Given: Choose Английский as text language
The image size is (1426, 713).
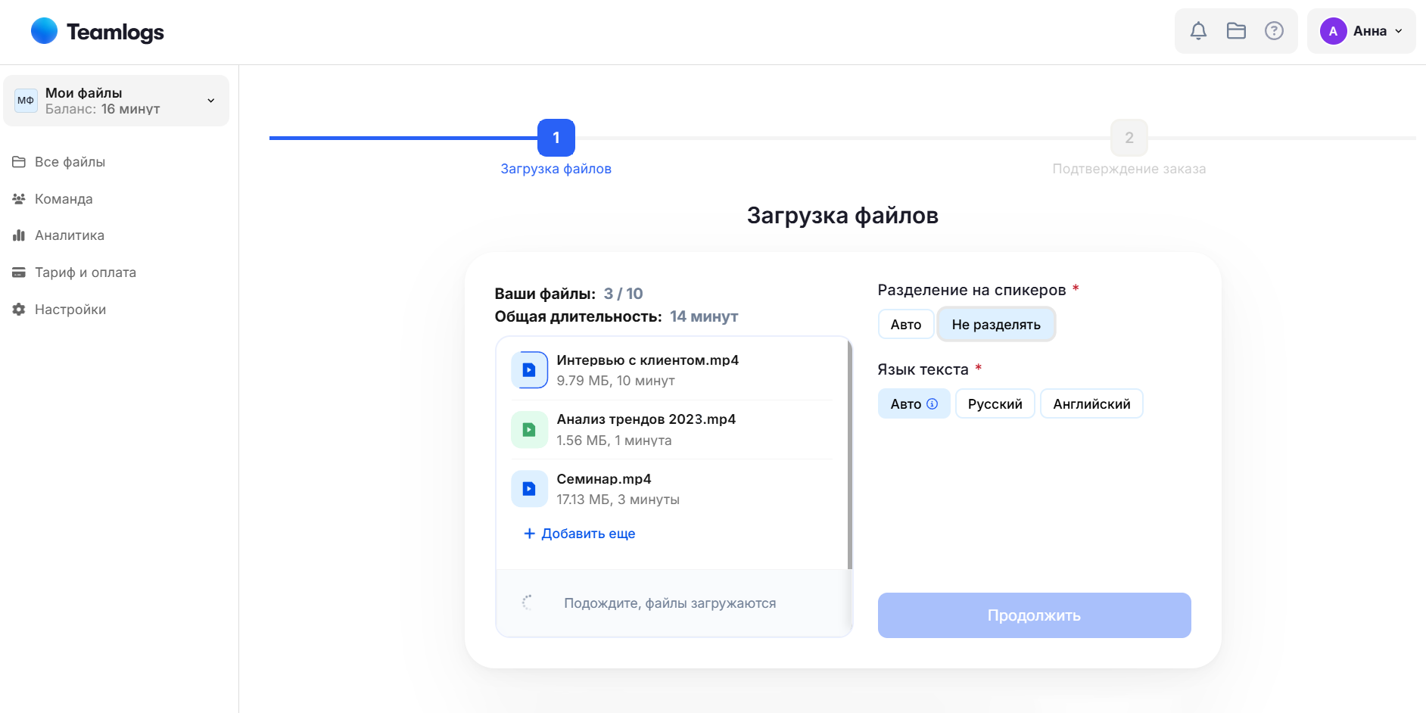Looking at the screenshot, I should tap(1091, 404).
